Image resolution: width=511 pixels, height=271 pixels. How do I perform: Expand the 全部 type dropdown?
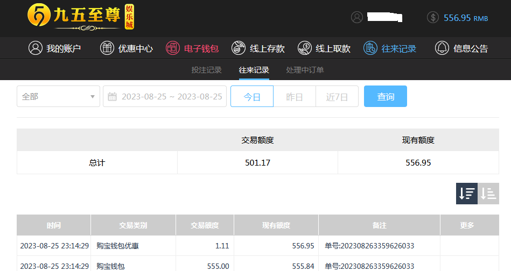pos(58,96)
